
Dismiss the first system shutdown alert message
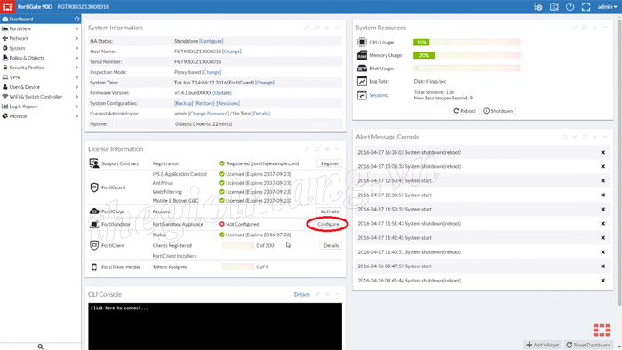click(602, 152)
